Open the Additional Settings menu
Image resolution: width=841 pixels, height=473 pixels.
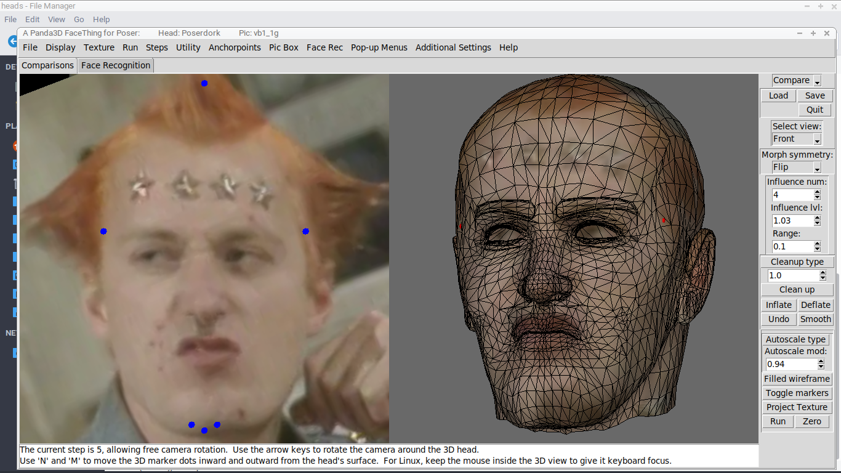[453, 47]
